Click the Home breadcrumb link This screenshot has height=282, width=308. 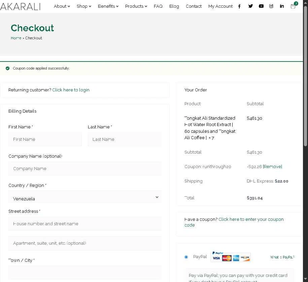click(x=16, y=38)
